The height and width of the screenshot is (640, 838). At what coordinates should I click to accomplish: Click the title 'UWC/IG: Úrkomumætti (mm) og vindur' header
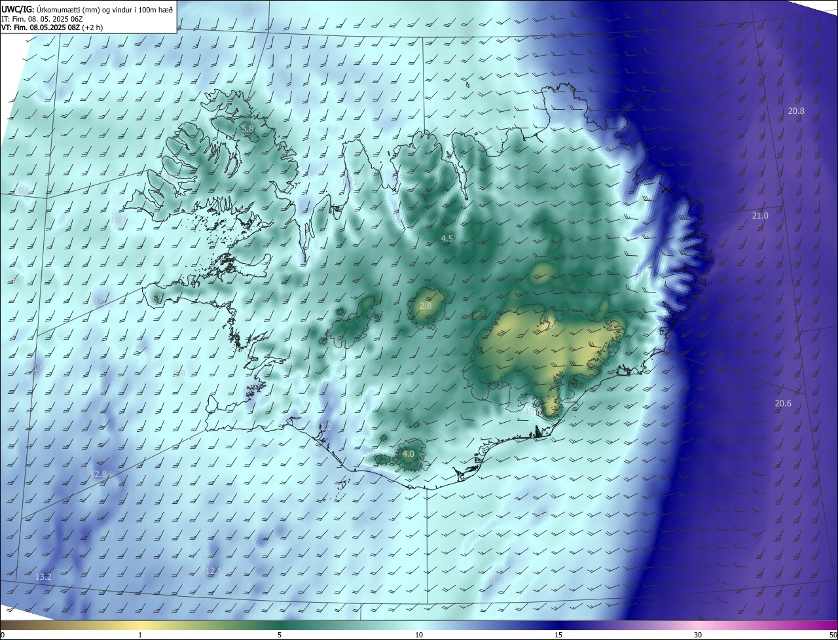[87, 9]
